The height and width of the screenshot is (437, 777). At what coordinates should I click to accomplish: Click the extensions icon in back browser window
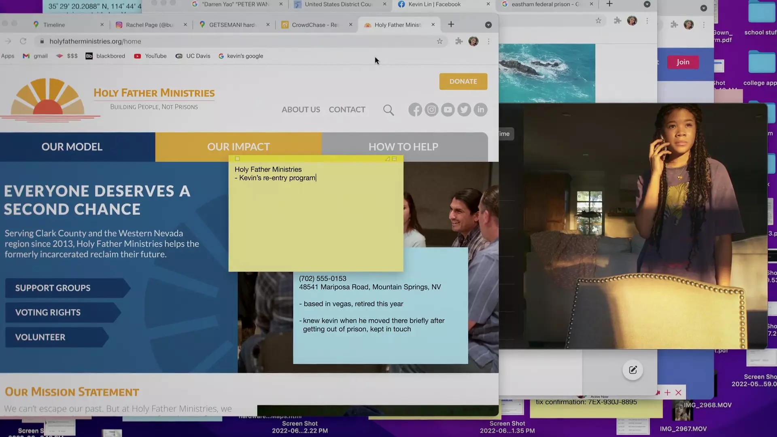618,21
